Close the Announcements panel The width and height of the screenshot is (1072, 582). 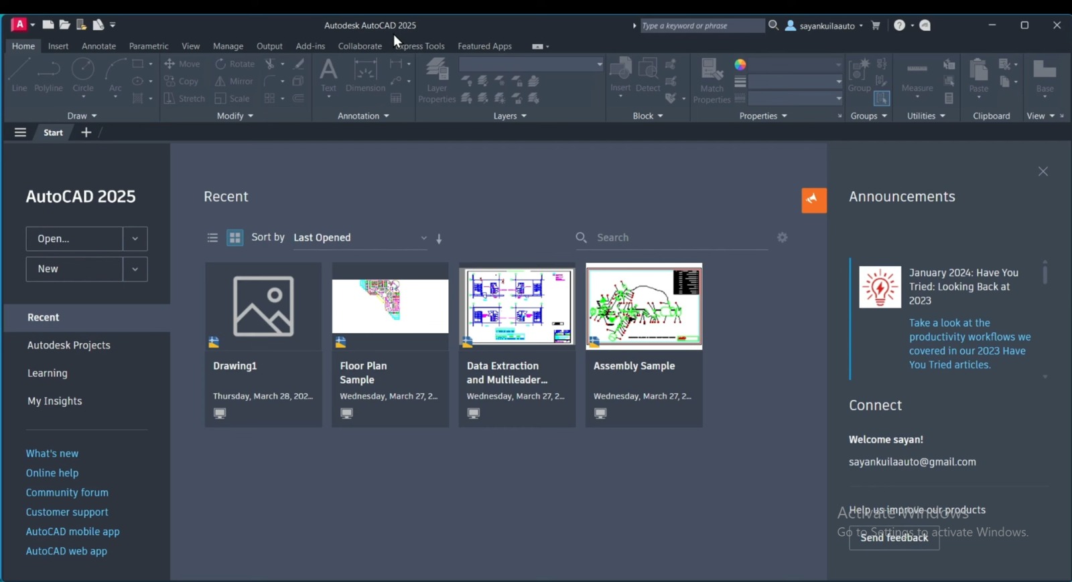1043,172
